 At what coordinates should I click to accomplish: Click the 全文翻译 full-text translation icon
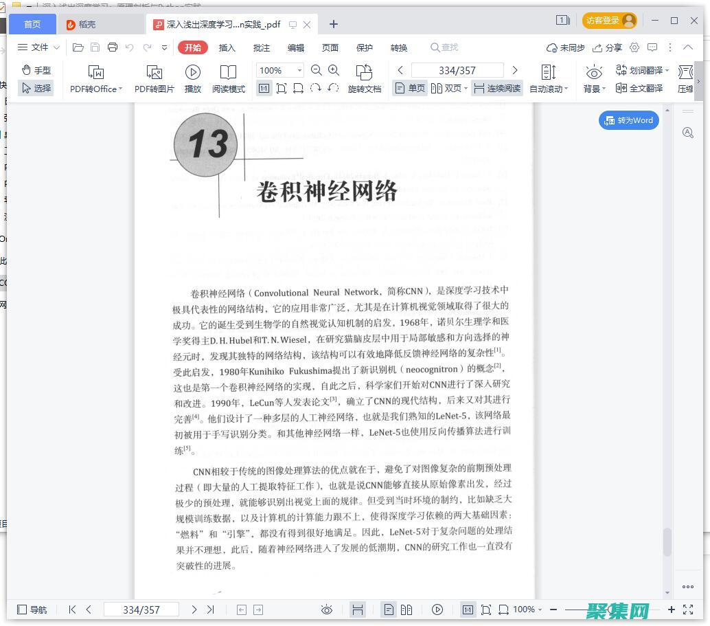coord(644,88)
